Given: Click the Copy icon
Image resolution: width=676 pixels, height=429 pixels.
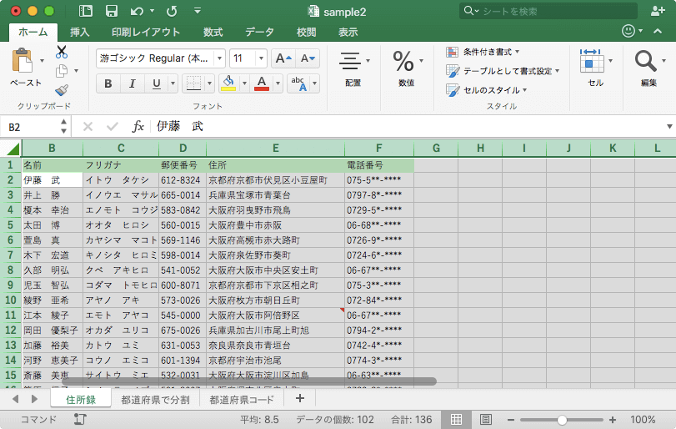Looking at the screenshot, I should tap(62, 71).
